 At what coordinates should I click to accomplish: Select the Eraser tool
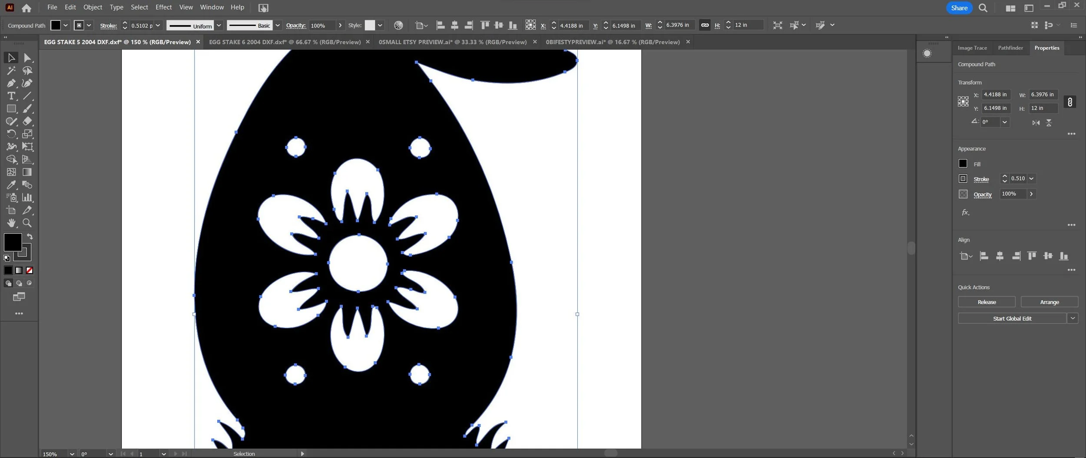pos(27,121)
